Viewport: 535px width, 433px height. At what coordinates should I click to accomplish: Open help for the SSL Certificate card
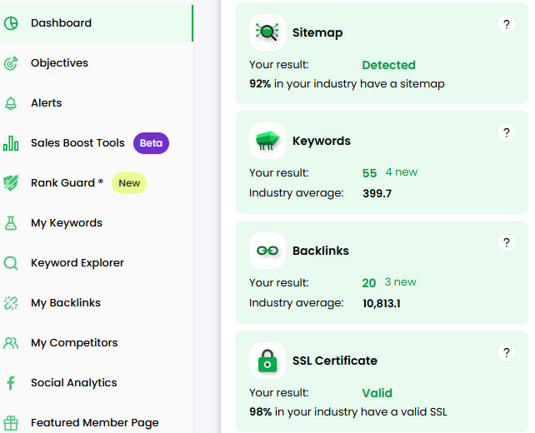pos(507,352)
